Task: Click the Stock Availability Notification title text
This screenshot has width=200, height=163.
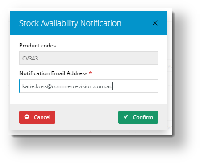Action: (70, 23)
